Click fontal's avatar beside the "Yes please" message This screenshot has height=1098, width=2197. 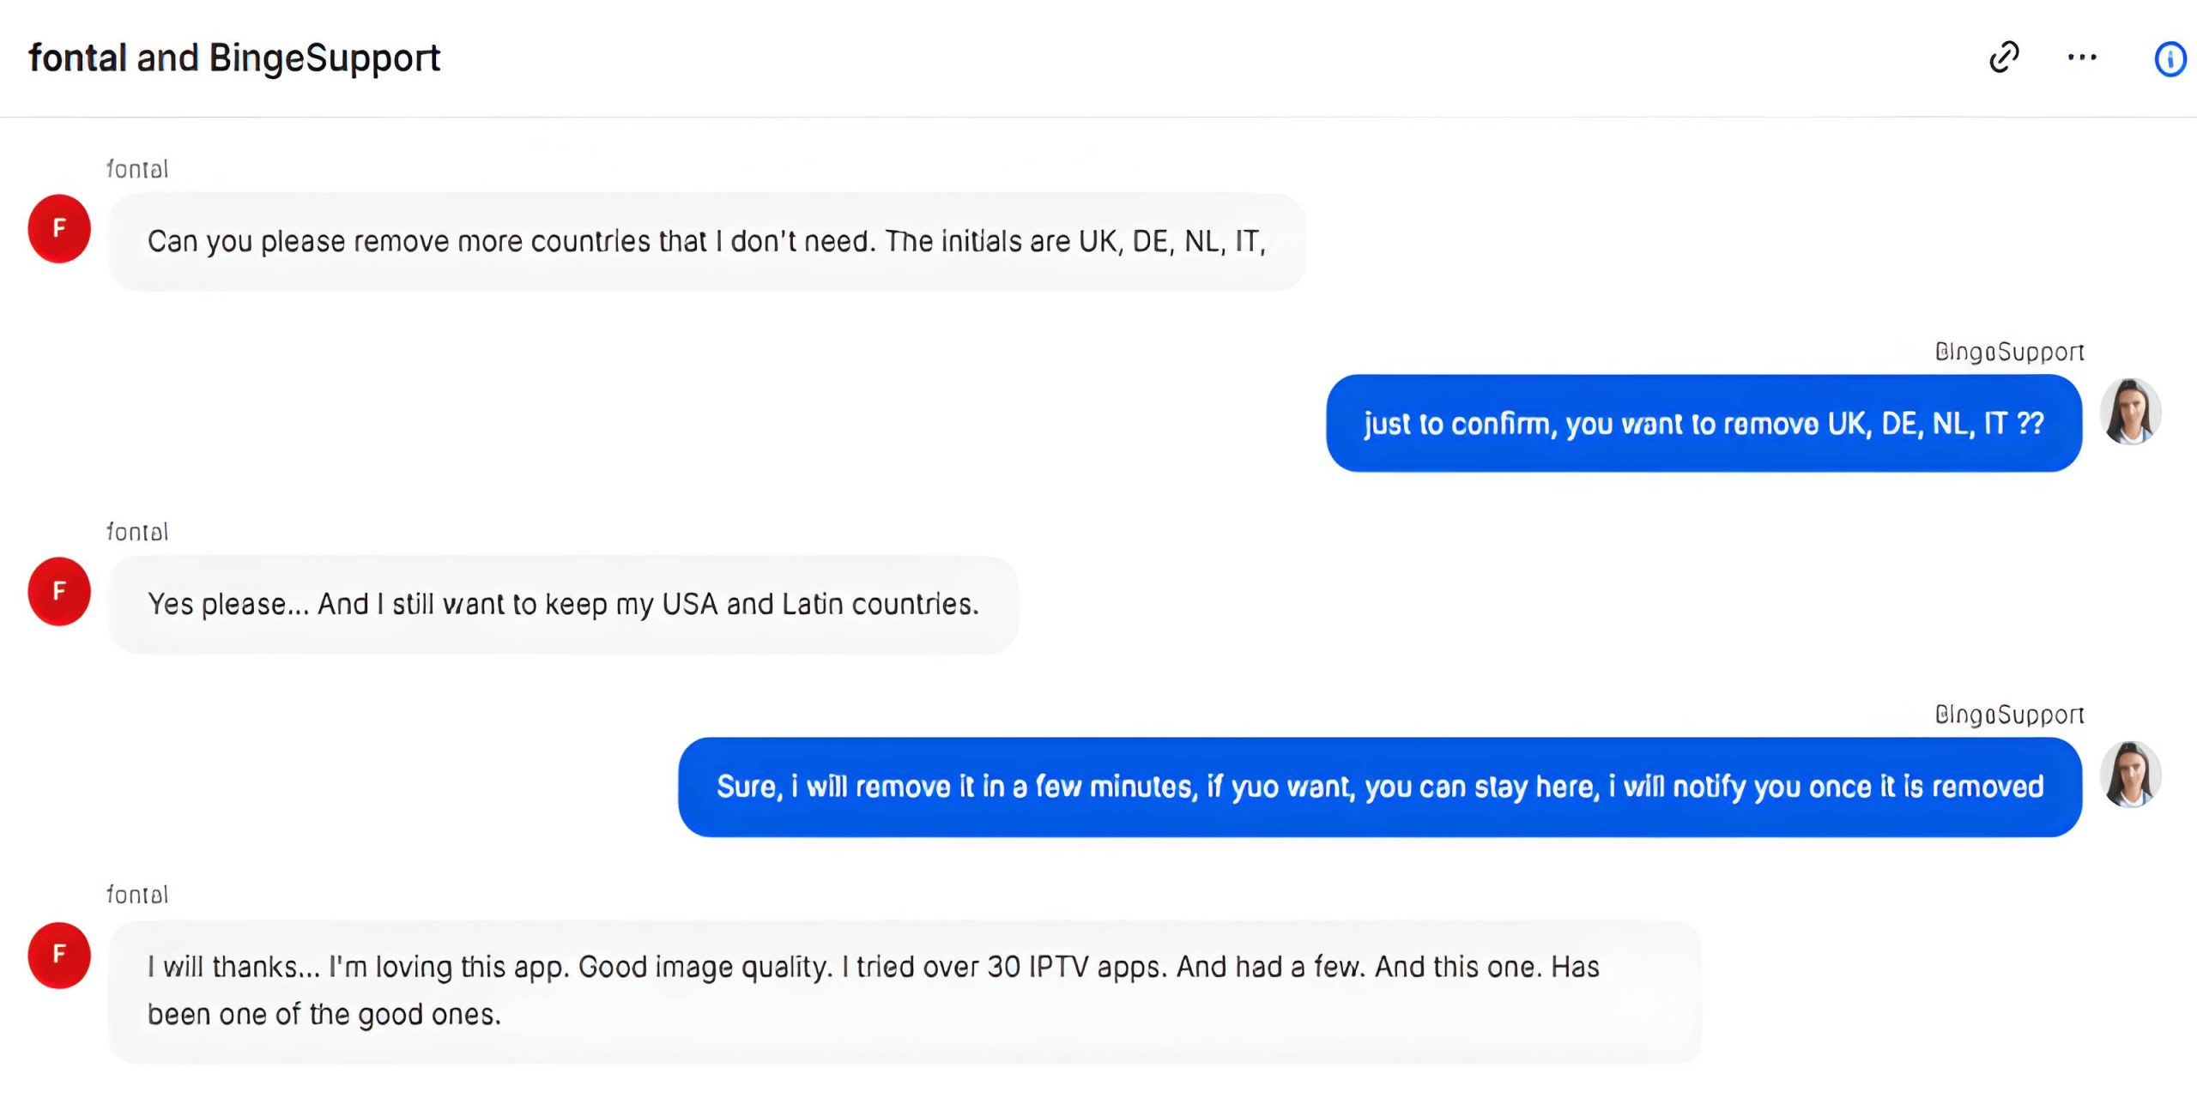click(x=59, y=591)
